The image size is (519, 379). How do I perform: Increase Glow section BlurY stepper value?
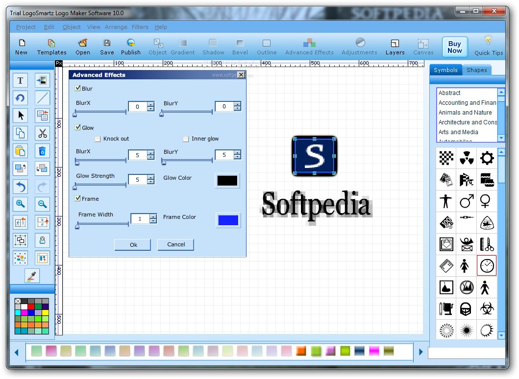(237, 152)
